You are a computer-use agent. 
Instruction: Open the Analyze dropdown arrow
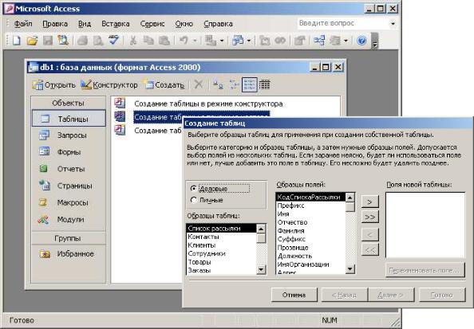click(249, 41)
